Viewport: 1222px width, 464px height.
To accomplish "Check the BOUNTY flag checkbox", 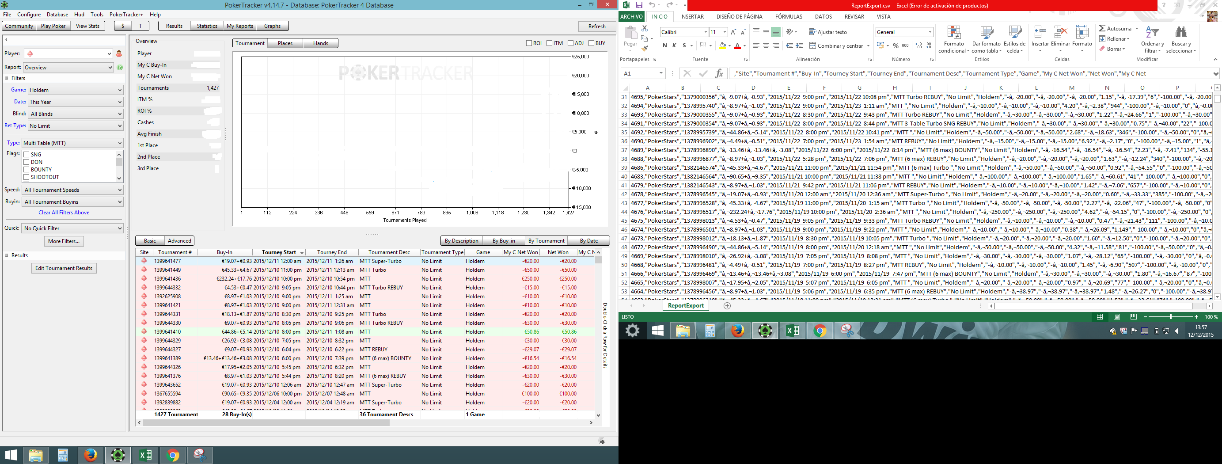I will tap(27, 169).
